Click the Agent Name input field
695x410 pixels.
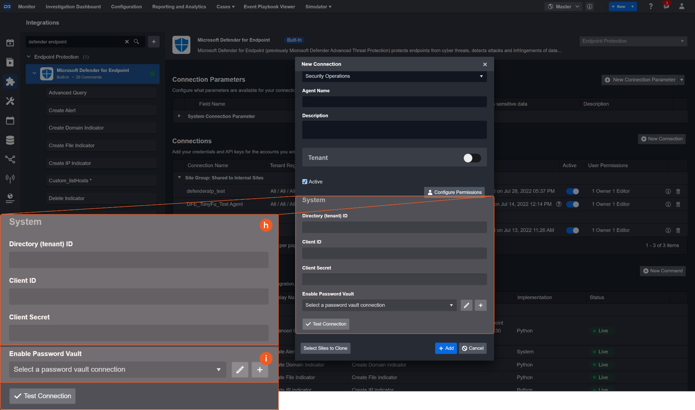[394, 102]
